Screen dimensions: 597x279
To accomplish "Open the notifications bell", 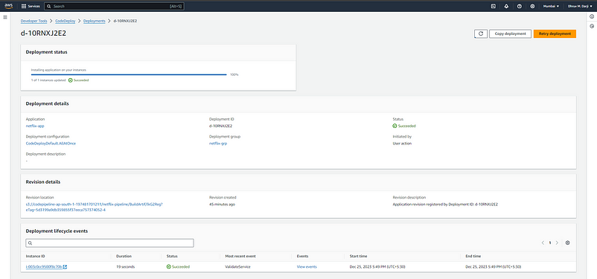I will (x=506, y=7).
